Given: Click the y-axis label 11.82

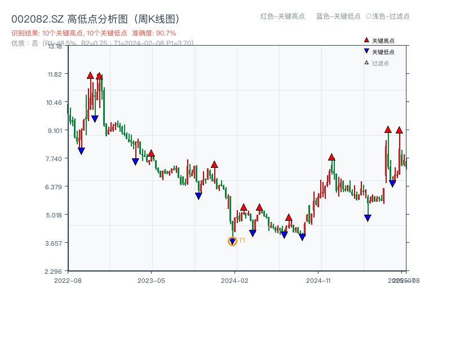Looking at the screenshot, I should click(x=55, y=74).
